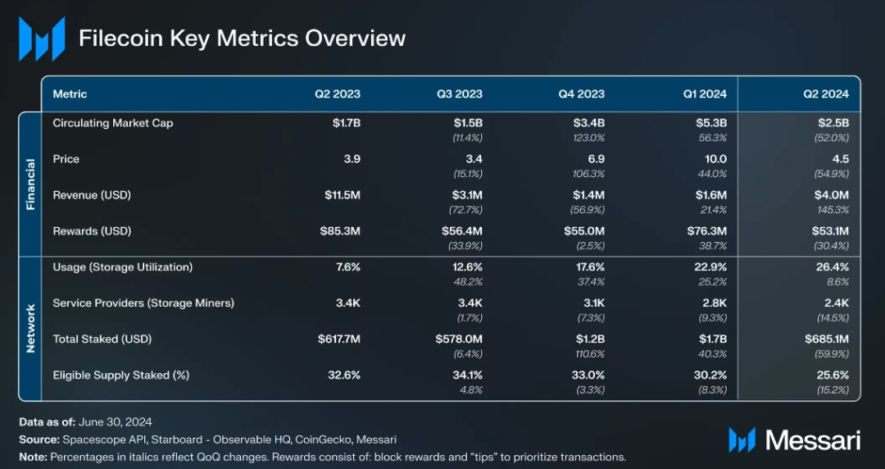Viewport: 885px width, 469px height.
Task: Select the Financial section side label
Action: coord(30,184)
